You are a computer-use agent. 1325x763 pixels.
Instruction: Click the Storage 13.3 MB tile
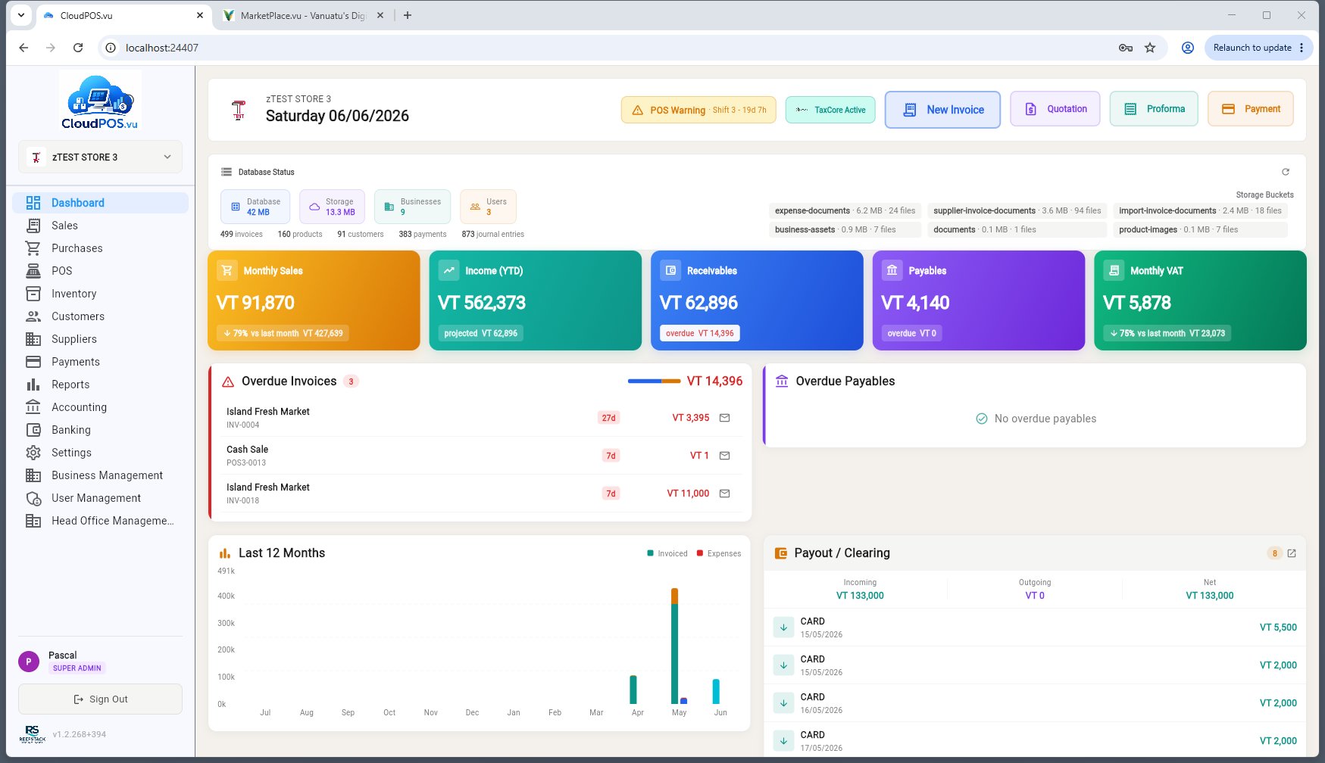[x=332, y=207]
